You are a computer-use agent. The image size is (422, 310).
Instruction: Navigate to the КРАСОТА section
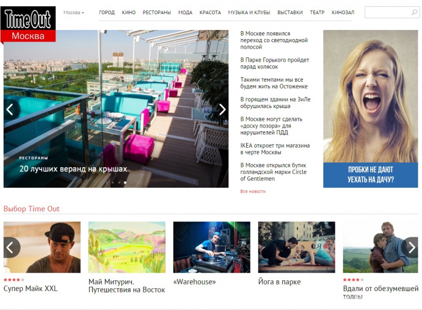tap(210, 13)
